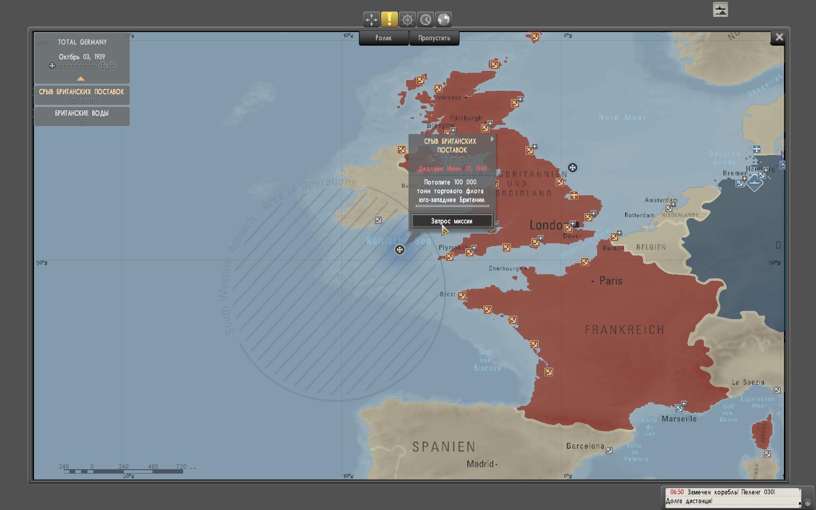Click the FRANKREICH country label
Screen dimensions: 816x510
tap(624, 330)
